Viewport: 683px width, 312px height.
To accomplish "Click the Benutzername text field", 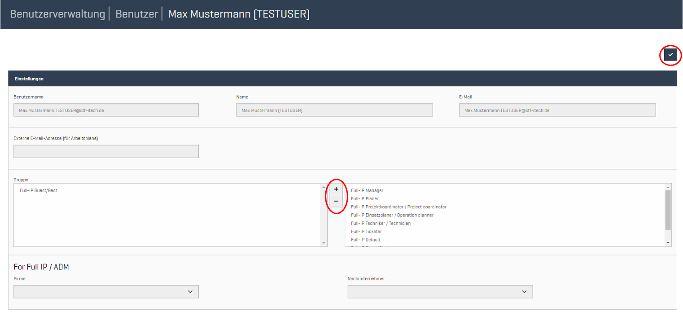I will (106, 110).
